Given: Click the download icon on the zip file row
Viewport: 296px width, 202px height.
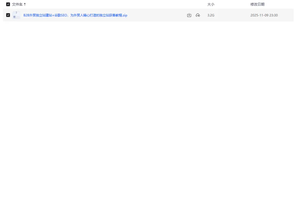Looking at the screenshot, I should 189,15.
